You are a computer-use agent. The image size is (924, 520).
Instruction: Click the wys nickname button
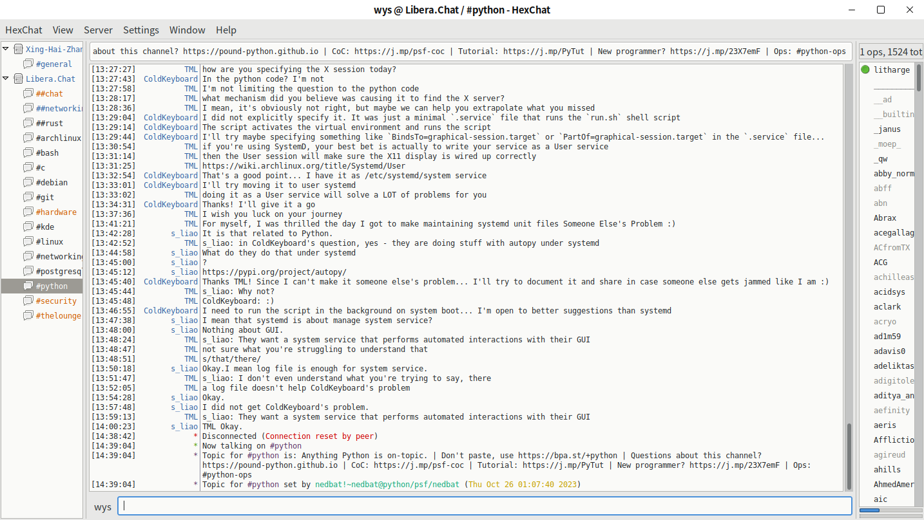pyautogui.click(x=102, y=507)
